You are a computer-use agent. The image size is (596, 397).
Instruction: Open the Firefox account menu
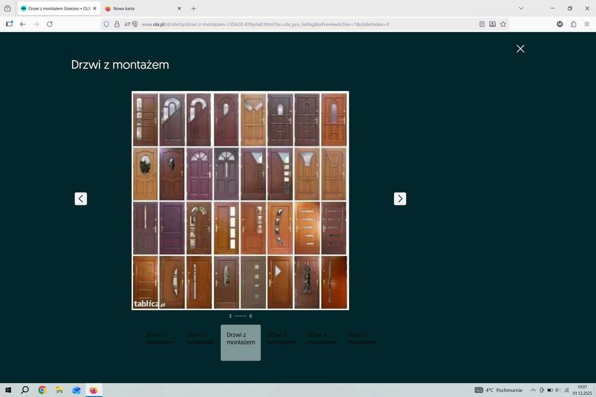tap(560, 24)
